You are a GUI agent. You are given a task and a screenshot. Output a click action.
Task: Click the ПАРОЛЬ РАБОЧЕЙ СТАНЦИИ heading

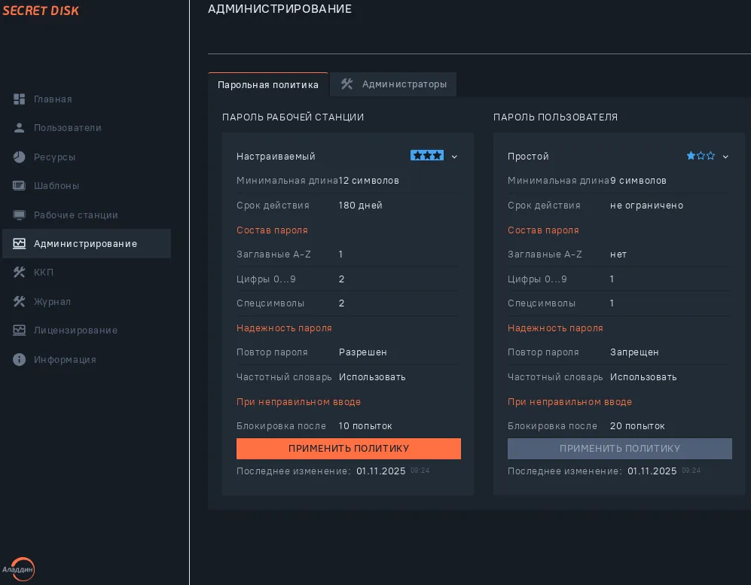coord(293,117)
